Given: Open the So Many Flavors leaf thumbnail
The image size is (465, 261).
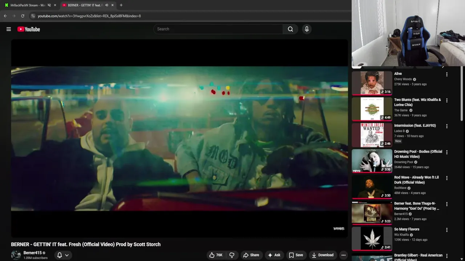Looking at the screenshot, I should (x=372, y=239).
